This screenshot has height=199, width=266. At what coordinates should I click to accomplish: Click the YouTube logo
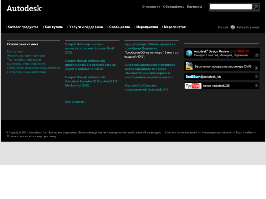coord(193,86)
